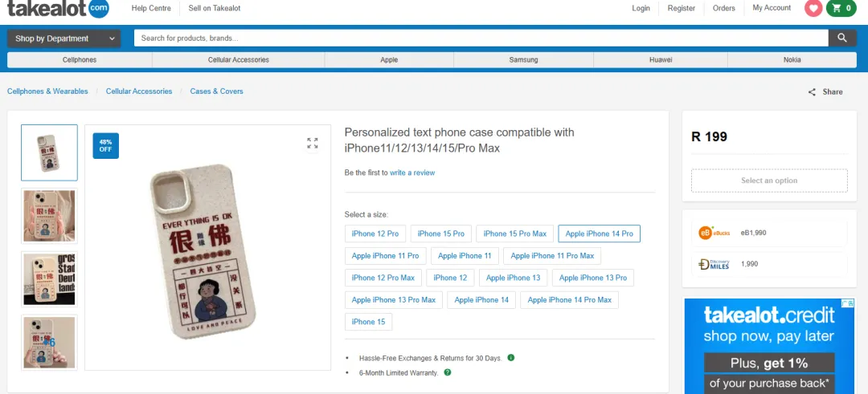The image size is (868, 394).
Task: Open the shopping cart
Action: (x=842, y=8)
